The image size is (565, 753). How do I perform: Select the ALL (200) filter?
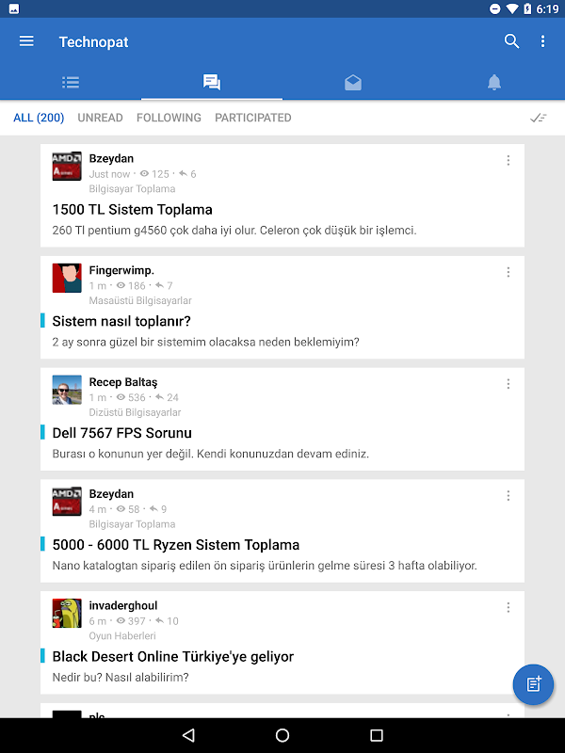coord(39,118)
